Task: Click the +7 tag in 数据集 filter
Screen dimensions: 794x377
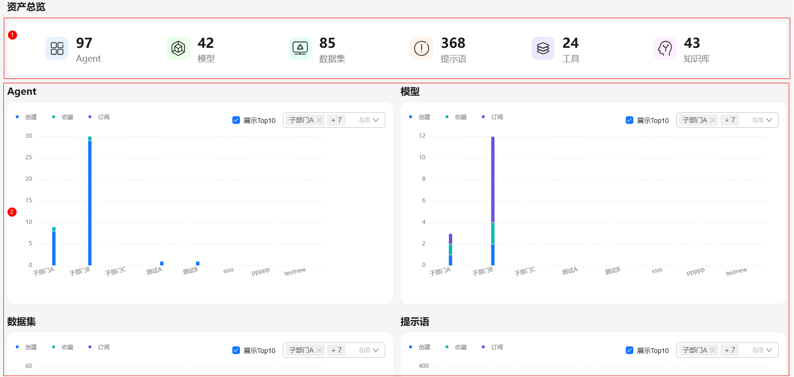Action: click(x=337, y=350)
